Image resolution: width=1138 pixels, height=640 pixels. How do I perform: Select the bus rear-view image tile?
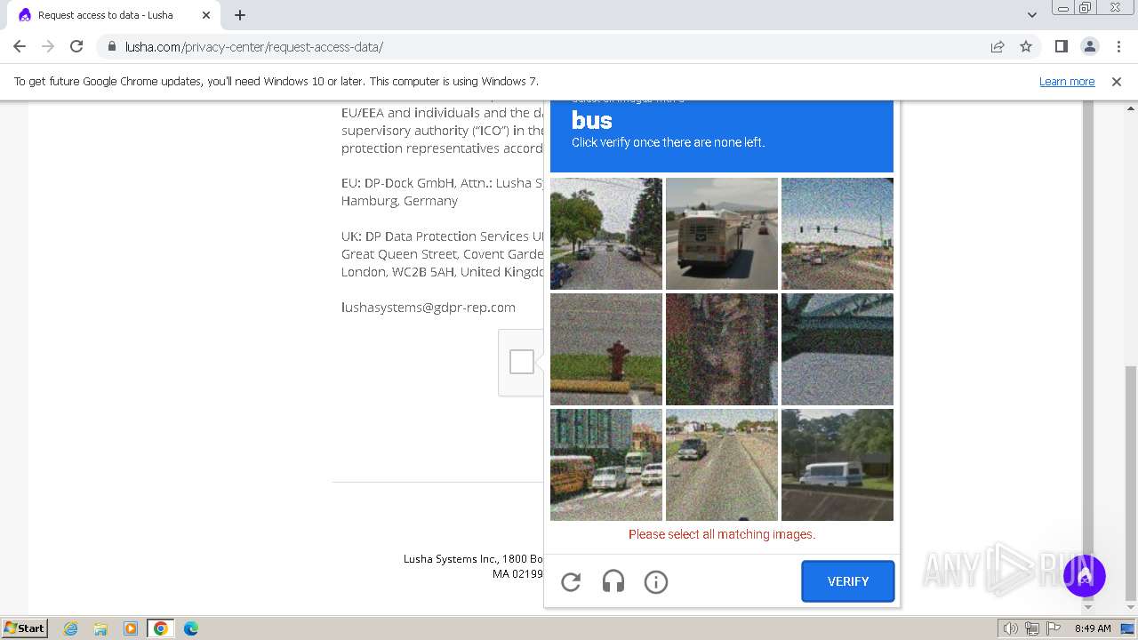tap(722, 234)
